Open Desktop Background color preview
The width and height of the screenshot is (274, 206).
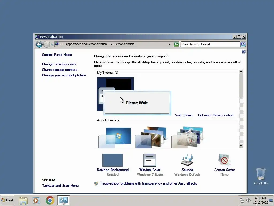click(113, 160)
